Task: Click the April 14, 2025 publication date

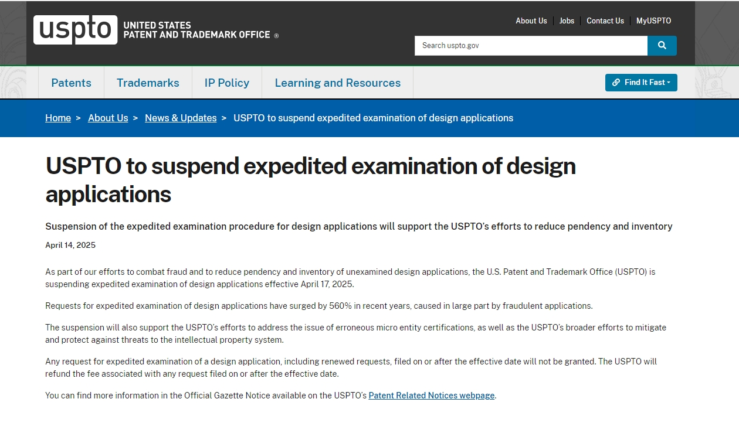Action: 70,245
